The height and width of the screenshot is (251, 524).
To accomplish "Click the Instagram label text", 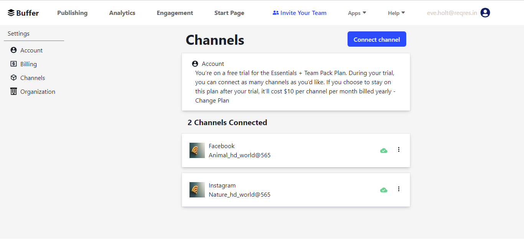I will coord(222,186).
